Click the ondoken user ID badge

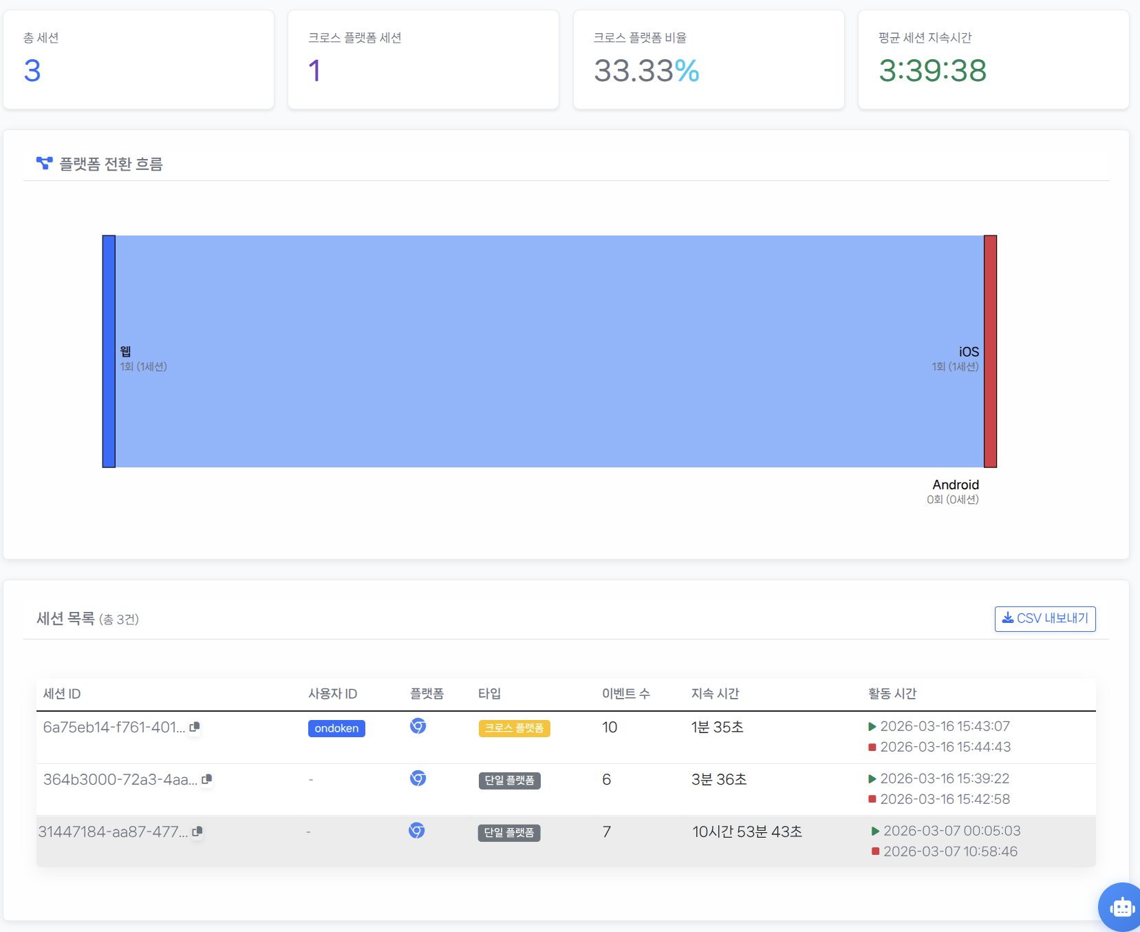point(336,728)
